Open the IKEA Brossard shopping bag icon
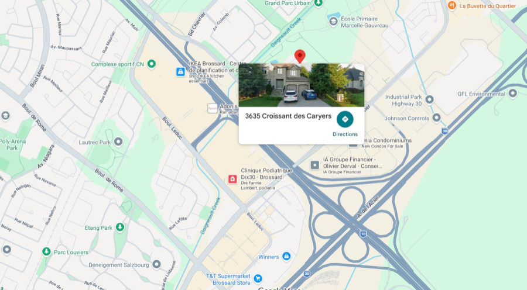The image size is (527, 290). click(x=180, y=72)
